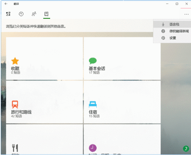
Task: Click the download icon beside 语言包
Action: (163, 24)
